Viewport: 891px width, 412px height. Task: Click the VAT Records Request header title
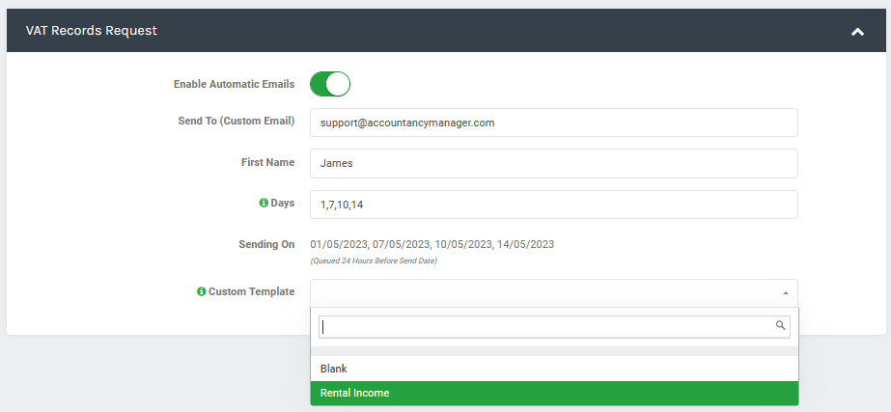pyautogui.click(x=92, y=31)
